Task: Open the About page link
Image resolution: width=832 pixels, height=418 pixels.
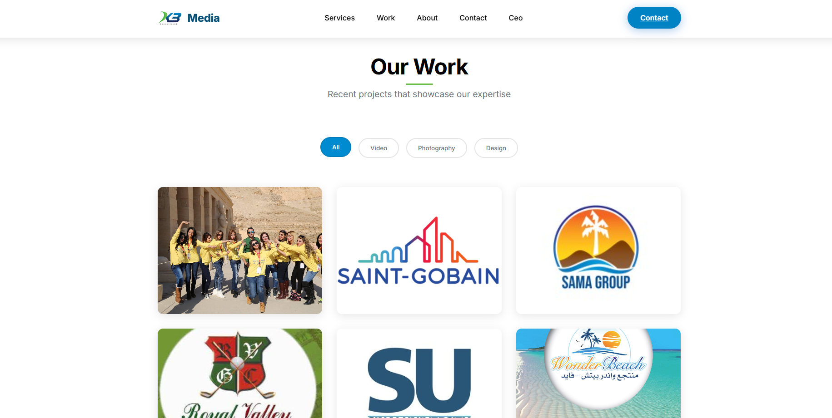Action: point(427,18)
